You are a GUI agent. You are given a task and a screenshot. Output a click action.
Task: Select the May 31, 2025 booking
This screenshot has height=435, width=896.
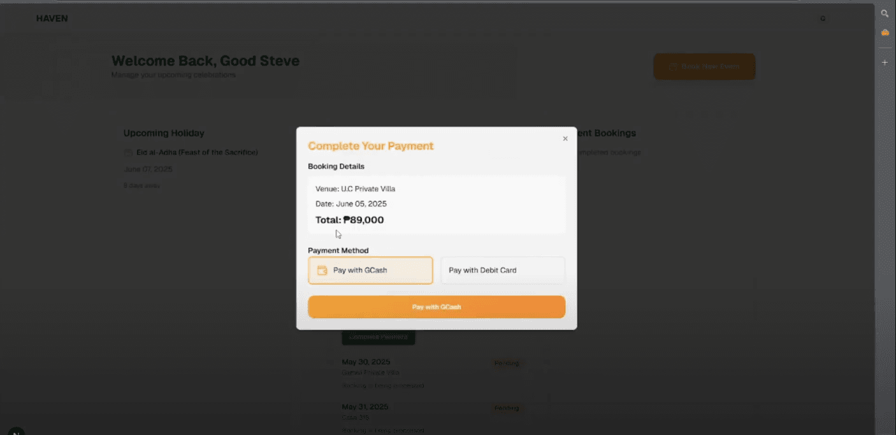[365, 407]
